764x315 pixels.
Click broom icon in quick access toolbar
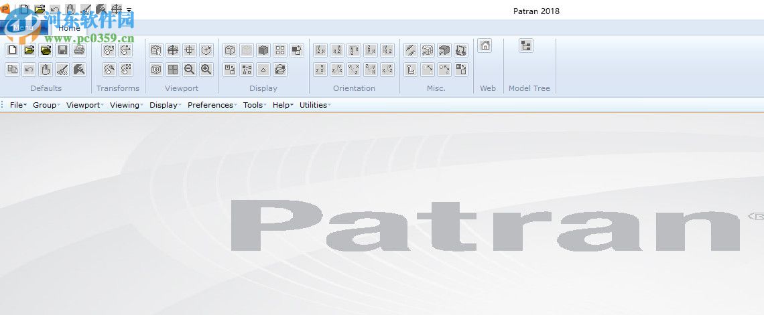(x=86, y=9)
